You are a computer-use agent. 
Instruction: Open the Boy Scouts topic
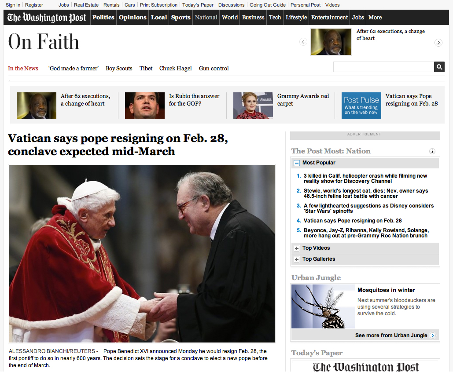[x=119, y=68]
